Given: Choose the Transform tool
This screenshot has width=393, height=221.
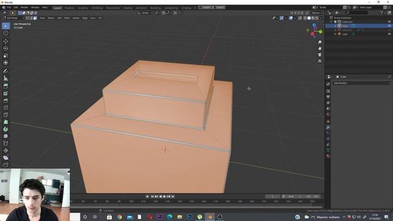Looking at the screenshot, I should tap(6, 63).
